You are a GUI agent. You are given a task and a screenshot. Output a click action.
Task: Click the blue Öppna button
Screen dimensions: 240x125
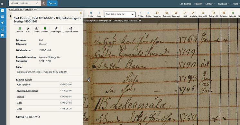point(52,3)
